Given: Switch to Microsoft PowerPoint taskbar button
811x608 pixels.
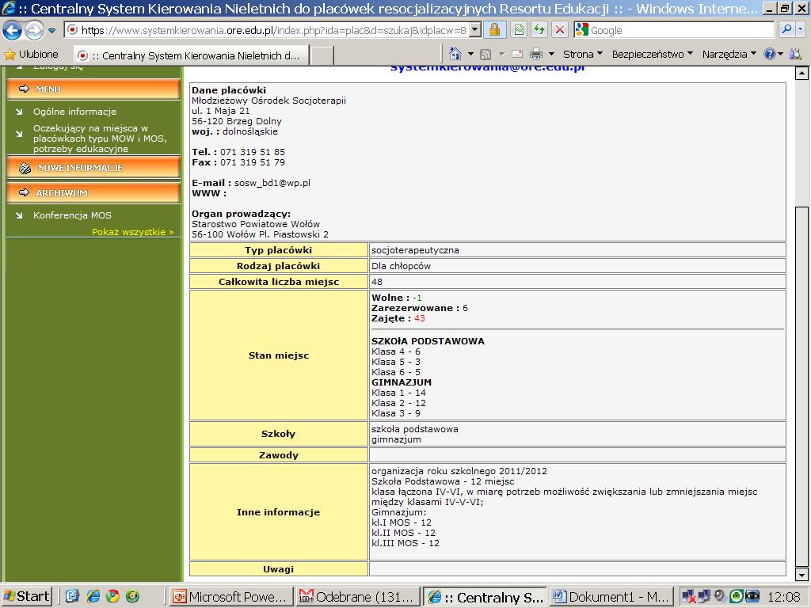Looking at the screenshot, I should pos(230,597).
